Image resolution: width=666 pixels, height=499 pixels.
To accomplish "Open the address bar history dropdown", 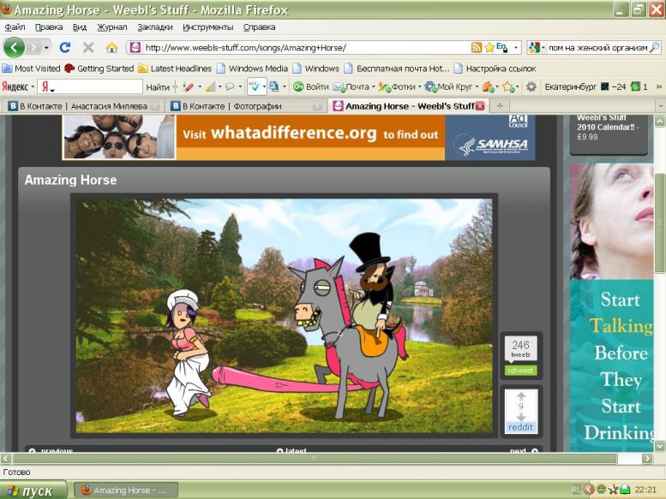I will (x=516, y=47).
